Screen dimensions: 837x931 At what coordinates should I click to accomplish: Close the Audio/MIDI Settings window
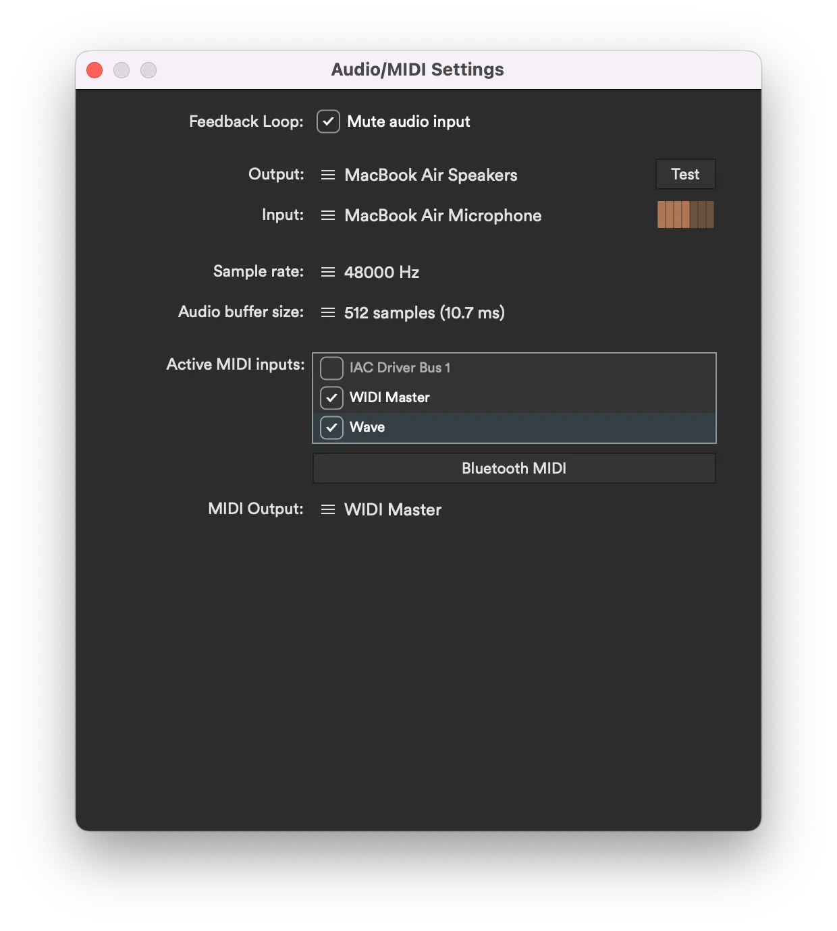[x=94, y=70]
